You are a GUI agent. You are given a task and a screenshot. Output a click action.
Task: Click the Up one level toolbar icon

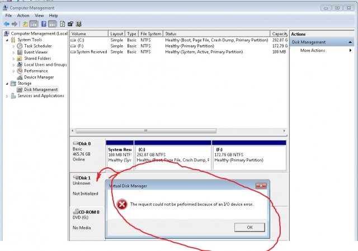coord(25,24)
